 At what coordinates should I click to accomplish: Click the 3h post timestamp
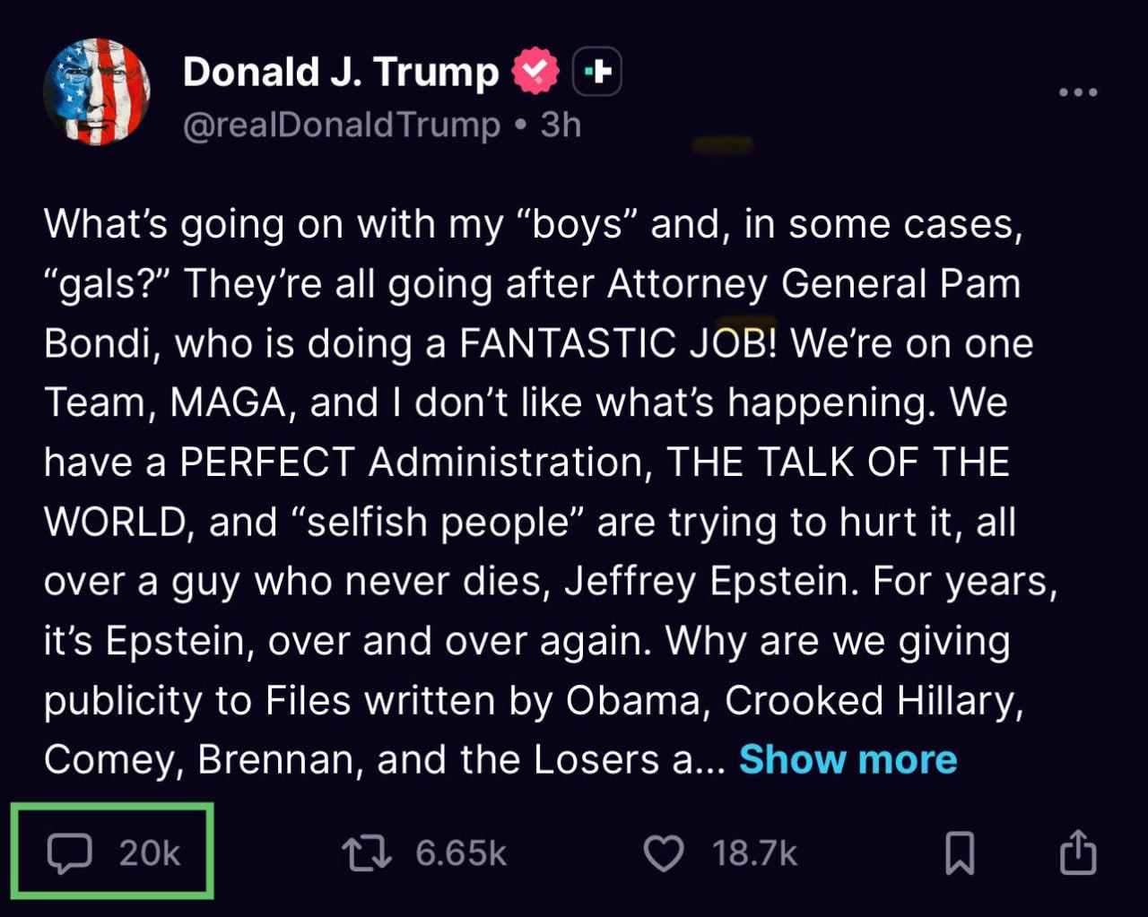[x=561, y=125]
